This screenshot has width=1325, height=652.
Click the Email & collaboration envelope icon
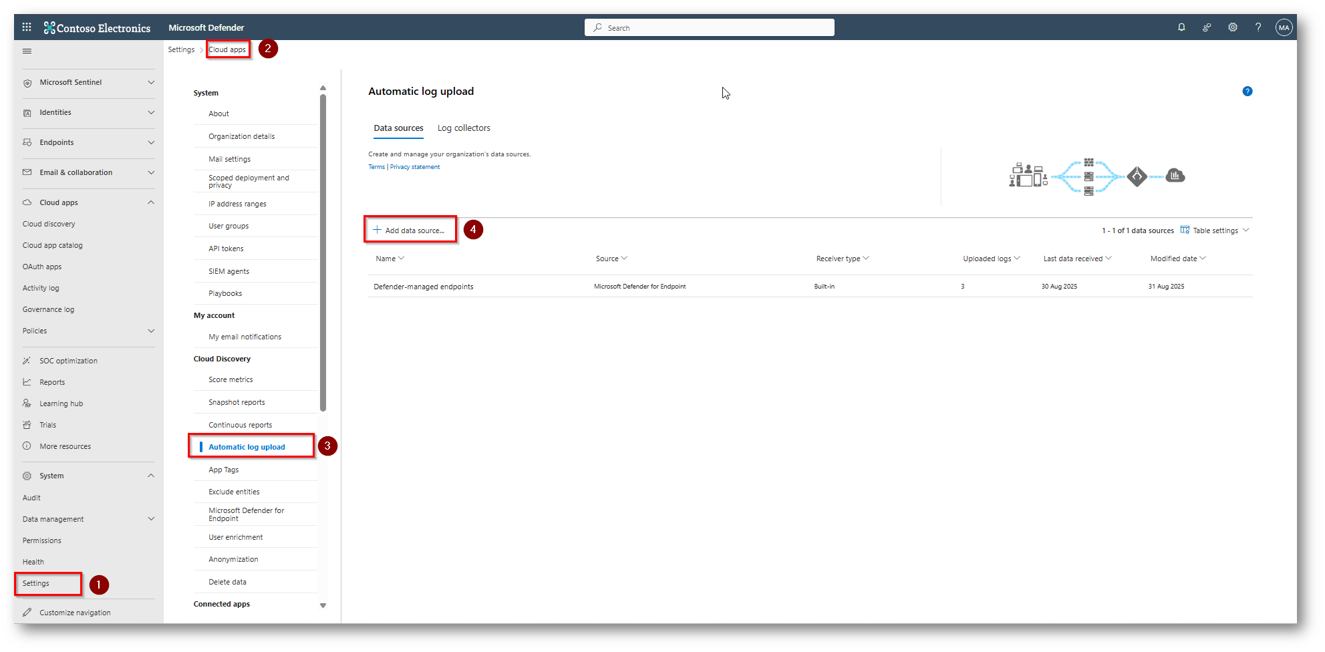pyautogui.click(x=27, y=172)
